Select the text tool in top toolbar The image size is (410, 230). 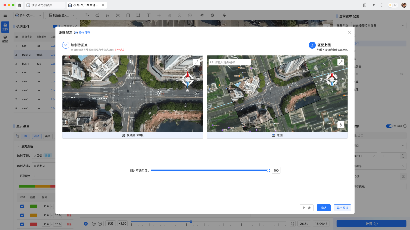point(149,15)
